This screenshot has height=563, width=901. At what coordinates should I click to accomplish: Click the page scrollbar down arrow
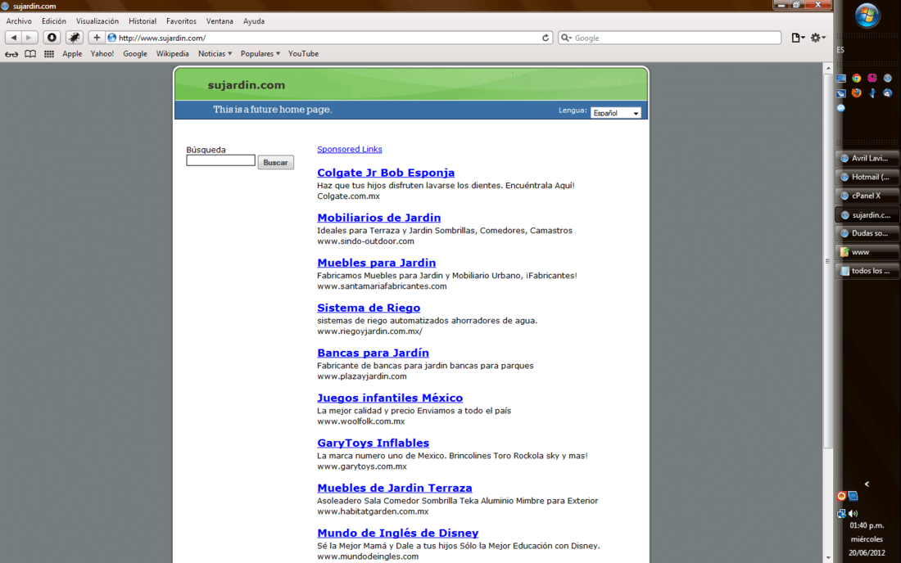828,557
